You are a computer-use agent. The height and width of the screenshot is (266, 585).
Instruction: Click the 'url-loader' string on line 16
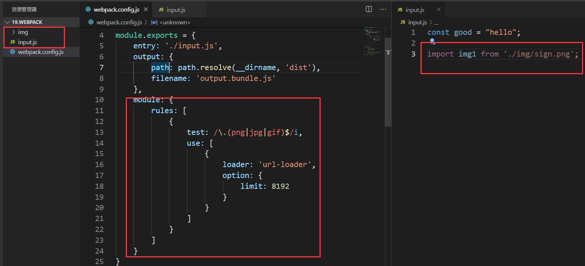(x=285, y=164)
